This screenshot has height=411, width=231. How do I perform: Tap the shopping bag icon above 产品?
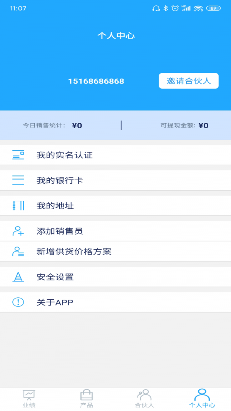[86, 395]
